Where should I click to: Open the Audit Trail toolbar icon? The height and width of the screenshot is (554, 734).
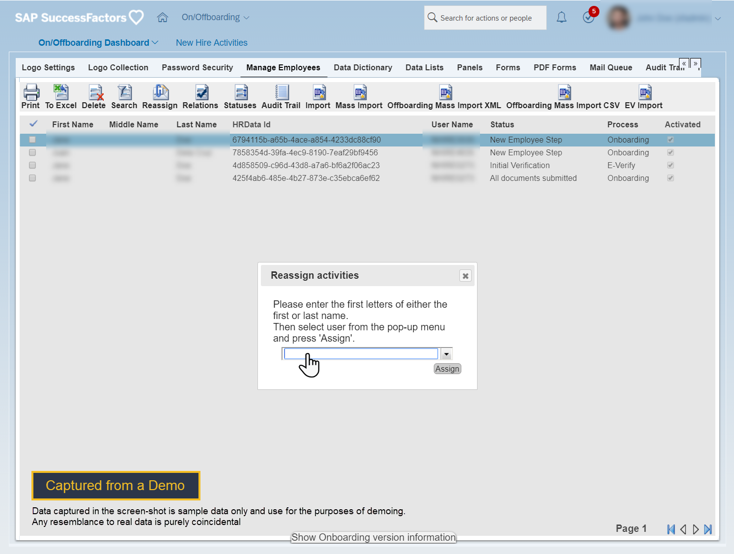(282, 92)
